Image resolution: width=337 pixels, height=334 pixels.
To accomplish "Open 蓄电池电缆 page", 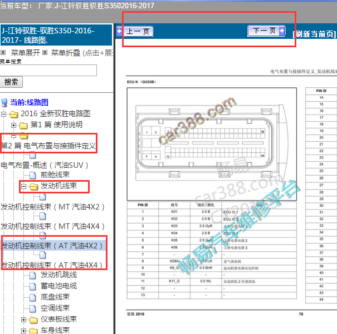I will click(58, 286).
